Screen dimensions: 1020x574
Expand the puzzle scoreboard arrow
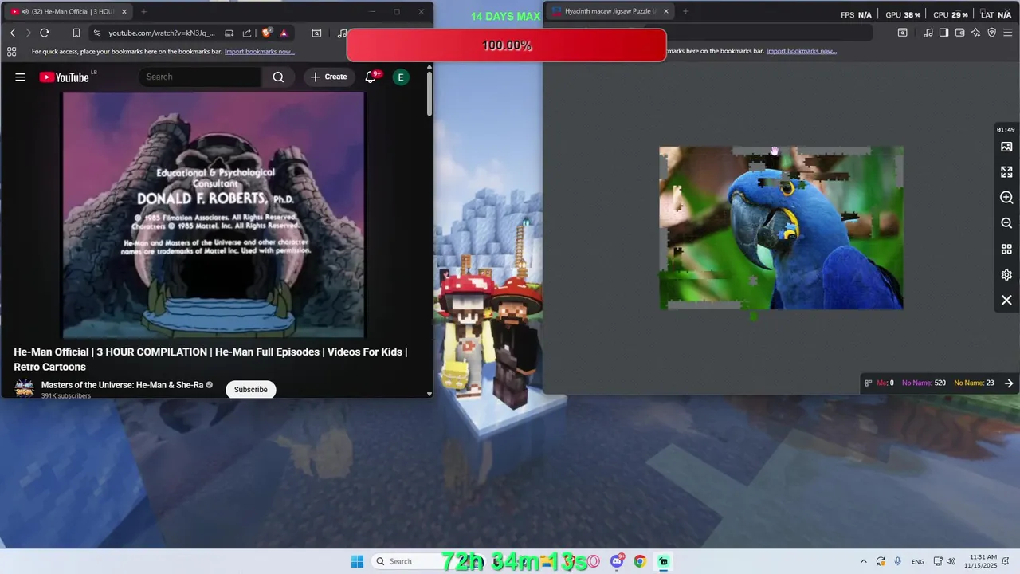click(x=1009, y=383)
